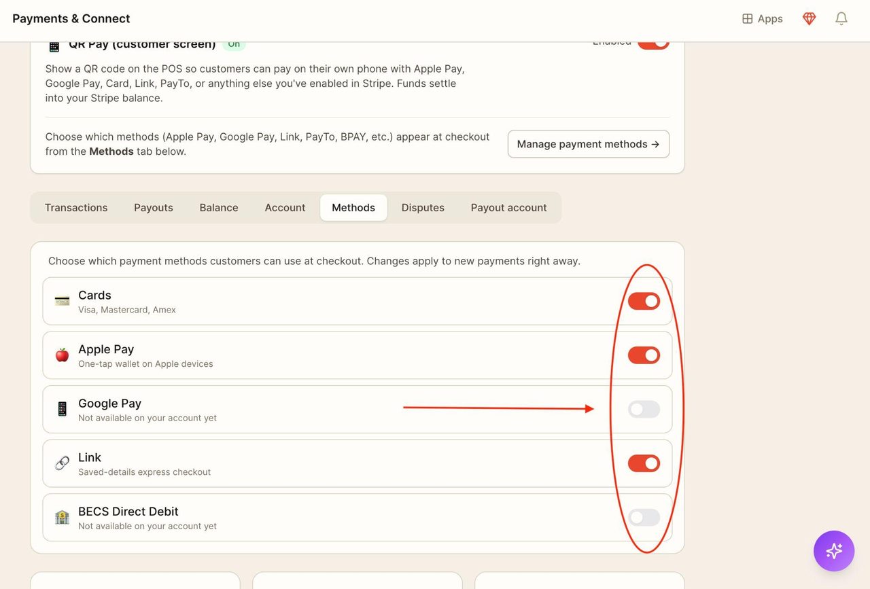Open the purple sparkle AI assistant button
This screenshot has width=870, height=589.
834,551
